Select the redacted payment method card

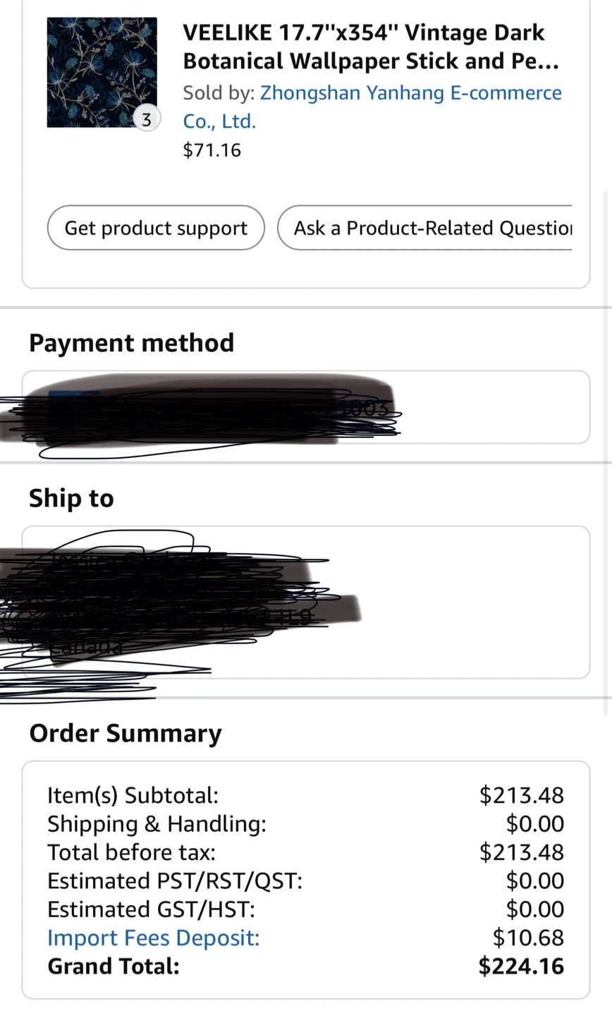click(x=306, y=407)
